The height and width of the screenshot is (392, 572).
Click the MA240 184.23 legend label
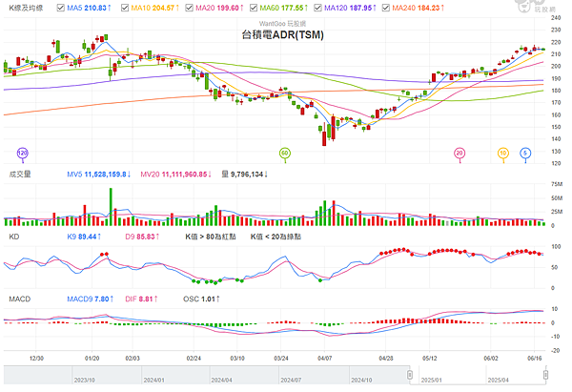[419, 8]
